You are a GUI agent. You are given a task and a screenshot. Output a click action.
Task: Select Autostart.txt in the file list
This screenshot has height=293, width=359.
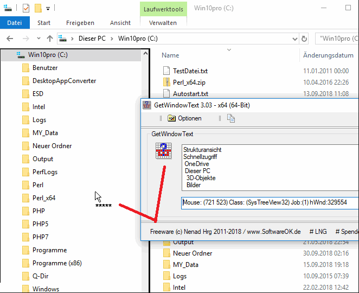coord(190,94)
